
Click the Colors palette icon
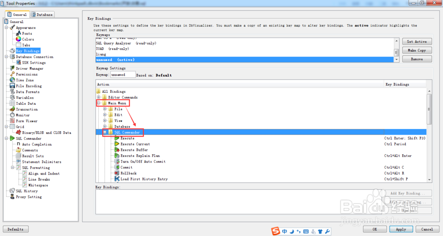coord(18,39)
